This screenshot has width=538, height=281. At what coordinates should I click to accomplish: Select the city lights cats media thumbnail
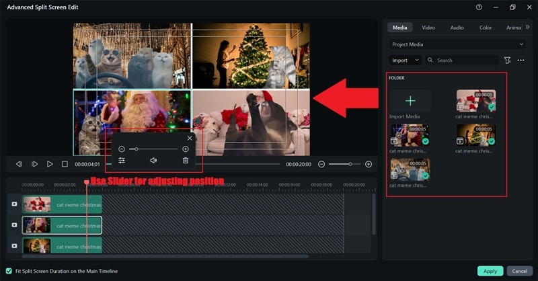[410, 169]
